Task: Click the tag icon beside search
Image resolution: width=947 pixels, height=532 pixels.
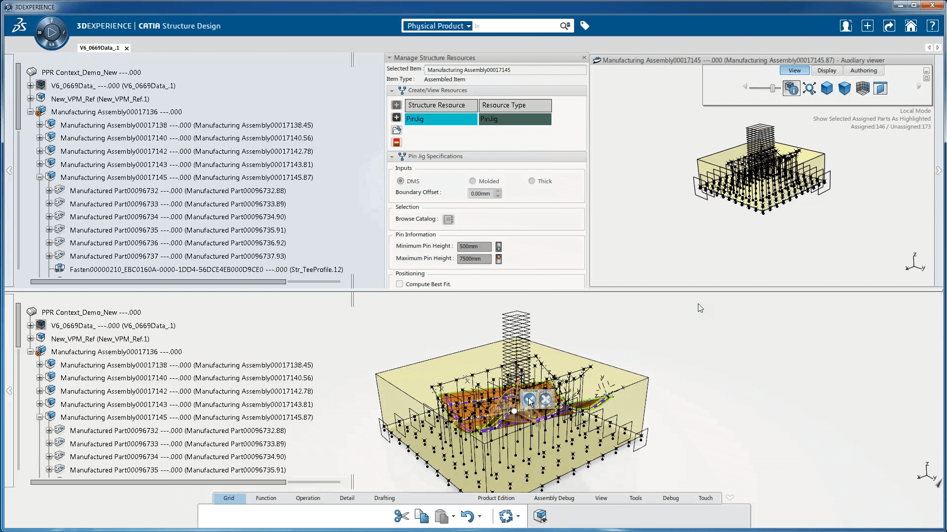Action: pyautogui.click(x=584, y=26)
